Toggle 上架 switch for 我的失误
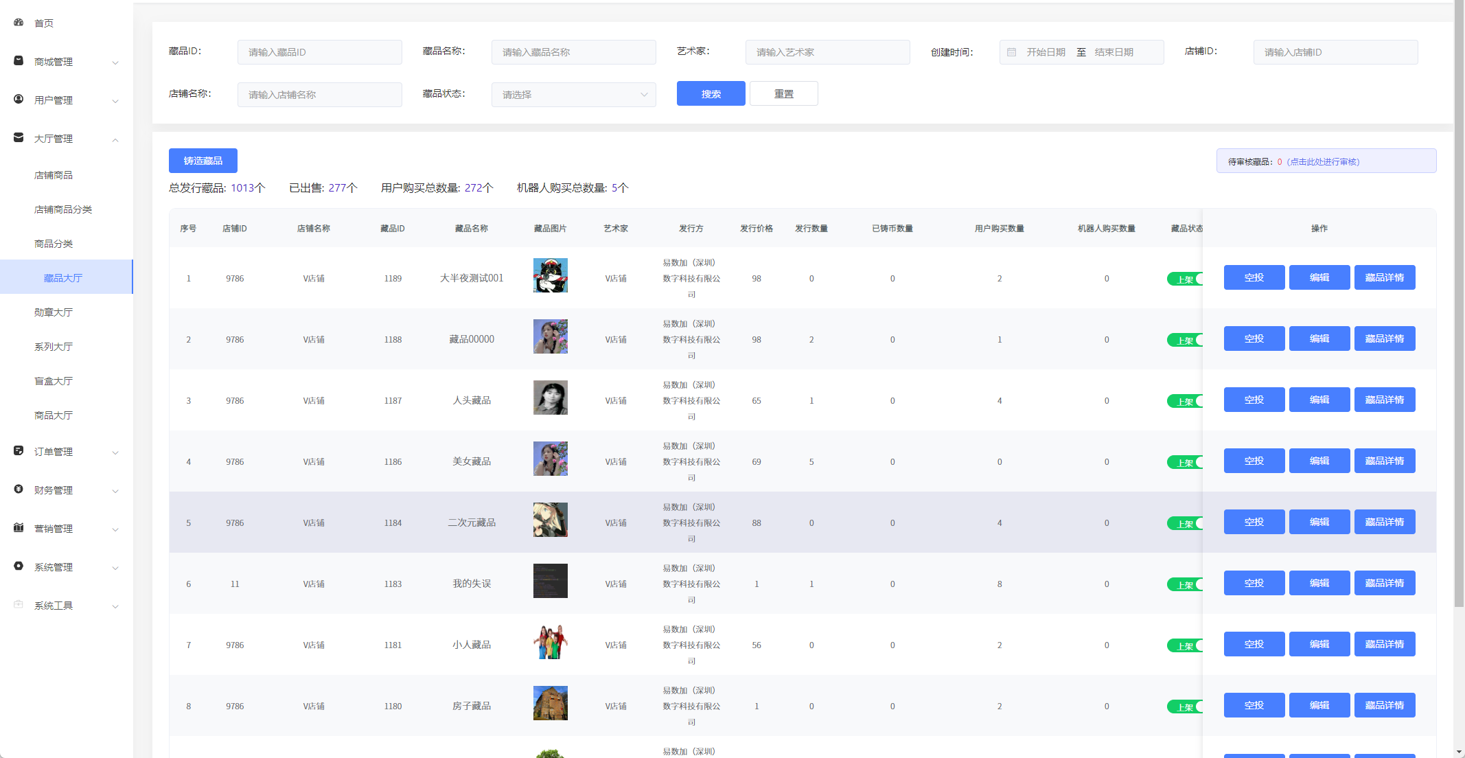1465x758 pixels. coord(1185,584)
